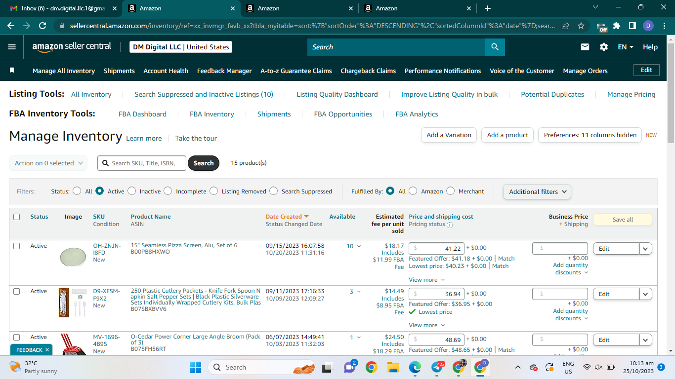Image resolution: width=675 pixels, height=379 pixels.
Task: Click the Pricing status info icon
Action: coord(450,225)
